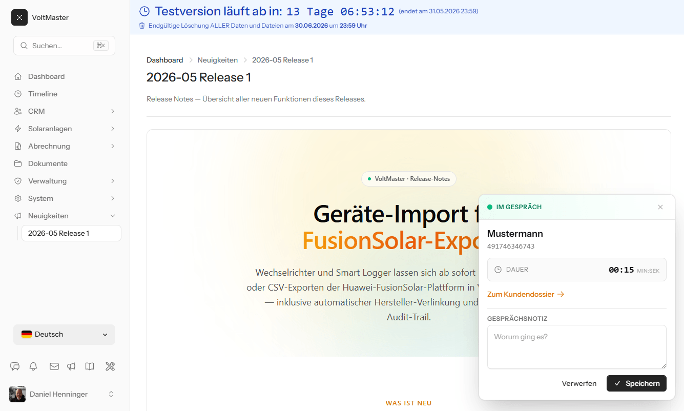Click phone number 491746346743
This screenshot has width=684, height=411.
[511, 246]
